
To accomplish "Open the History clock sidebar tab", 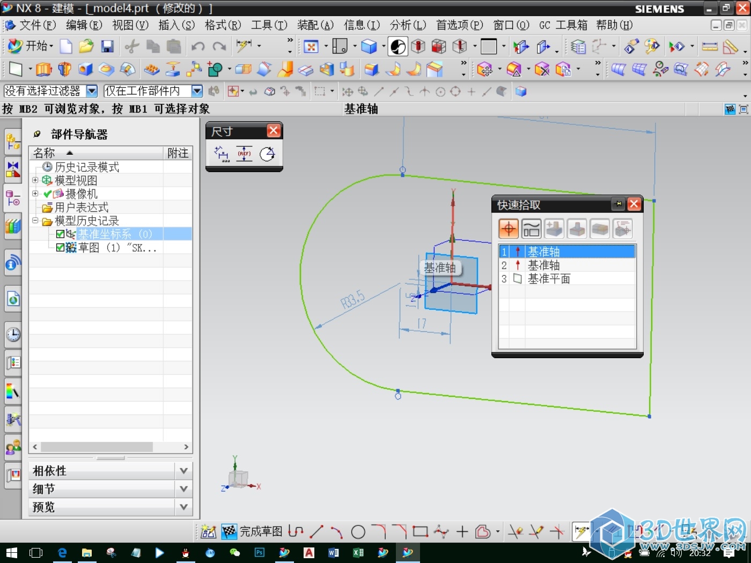I will (x=13, y=335).
